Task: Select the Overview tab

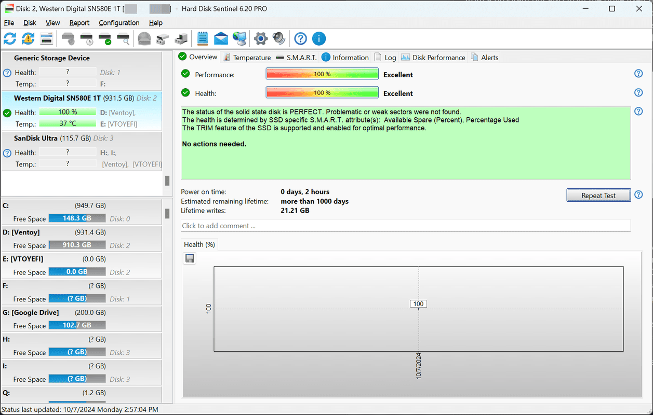Action: click(x=198, y=57)
